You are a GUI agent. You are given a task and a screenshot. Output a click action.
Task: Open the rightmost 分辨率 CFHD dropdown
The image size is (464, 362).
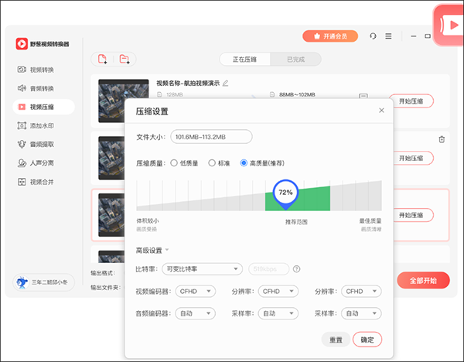click(x=361, y=292)
